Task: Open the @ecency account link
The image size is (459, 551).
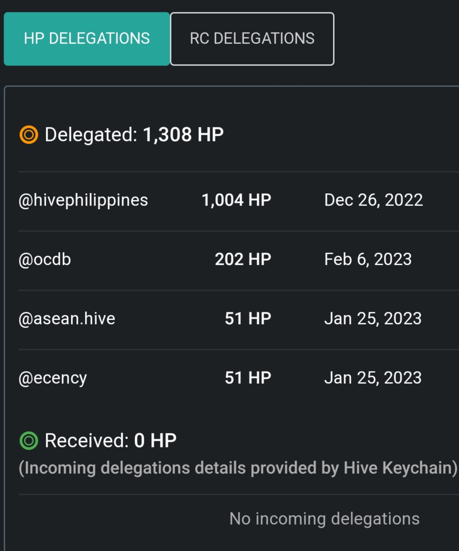Action: click(x=53, y=378)
